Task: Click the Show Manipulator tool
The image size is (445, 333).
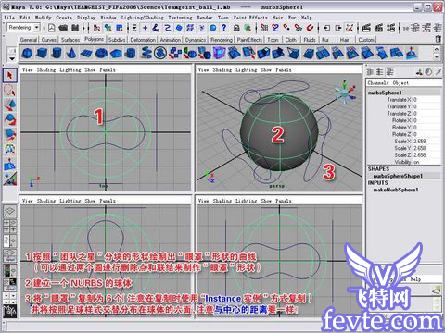Action: (x=10, y=179)
